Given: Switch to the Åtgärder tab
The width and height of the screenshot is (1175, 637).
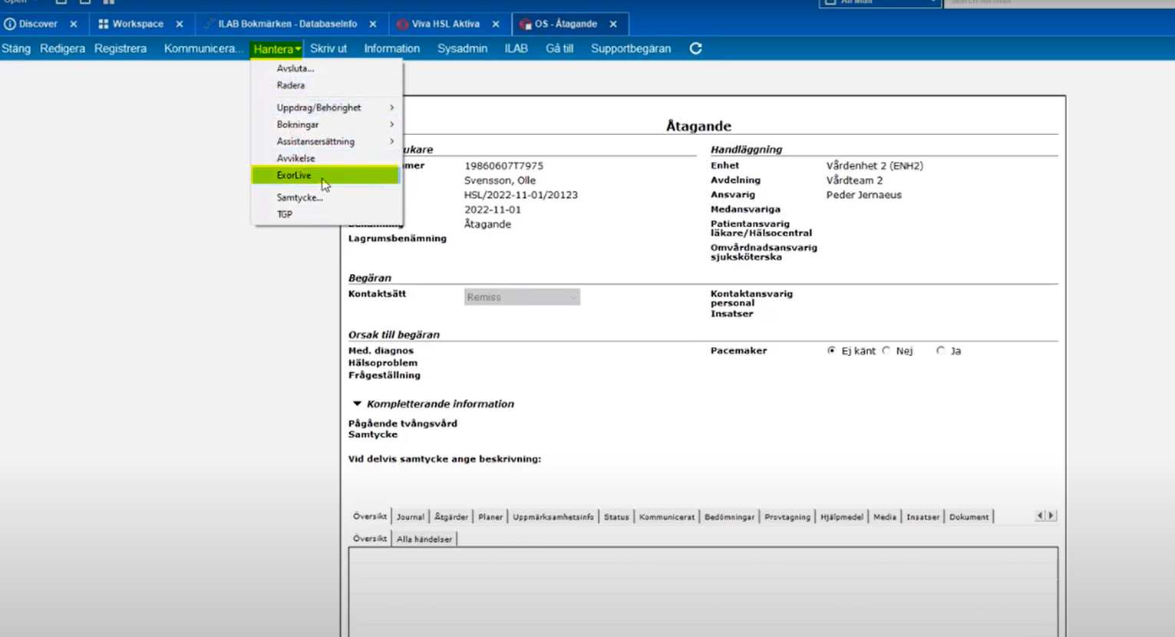Looking at the screenshot, I should (451, 517).
